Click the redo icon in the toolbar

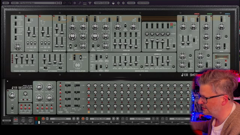click(x=70, y=3)
